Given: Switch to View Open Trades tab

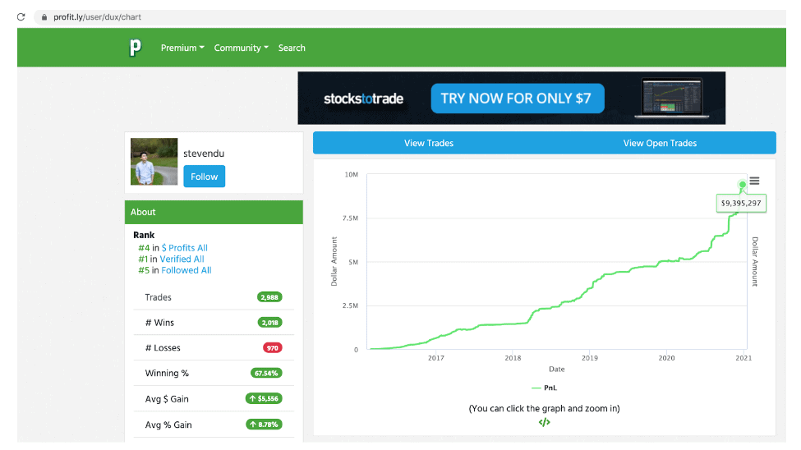Looking at the screenshot, I should click(660, 143).
